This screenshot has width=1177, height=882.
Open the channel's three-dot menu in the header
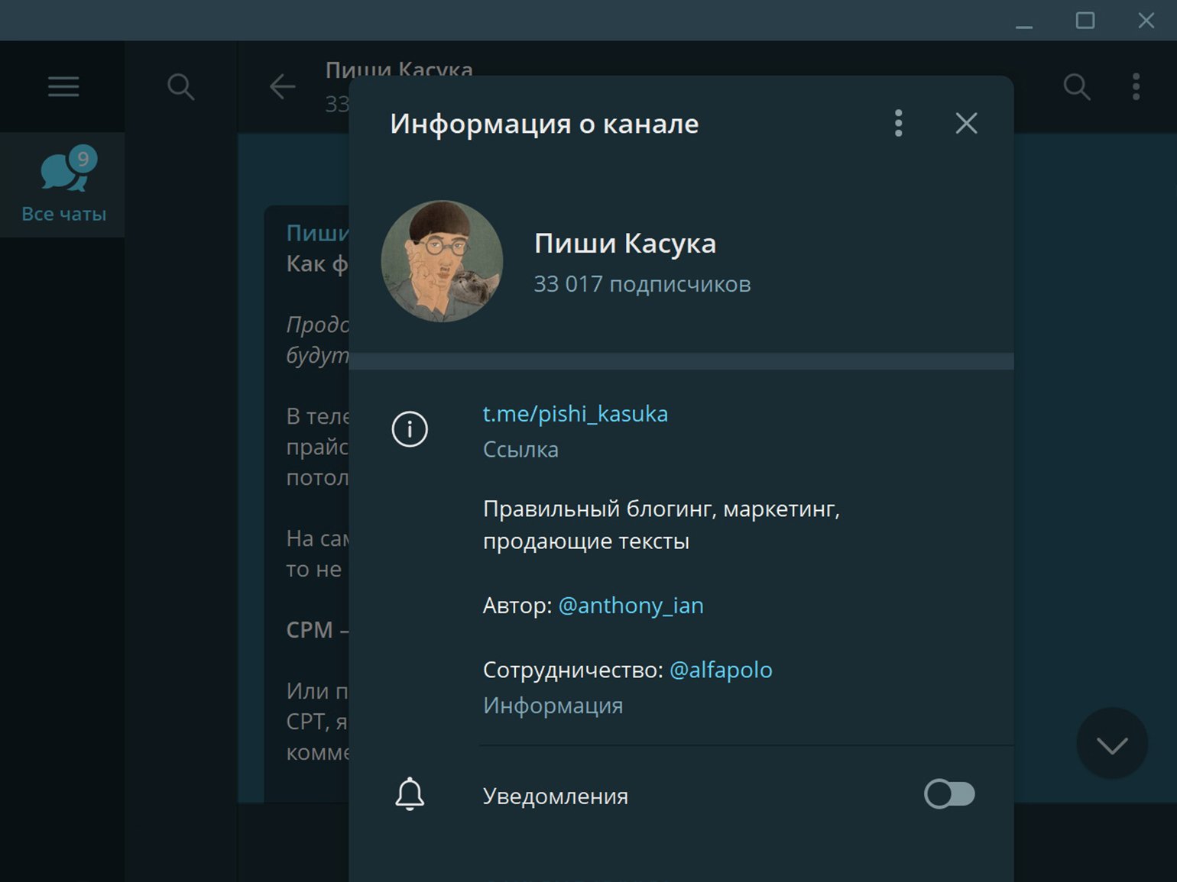click(x=1136, y=86)
